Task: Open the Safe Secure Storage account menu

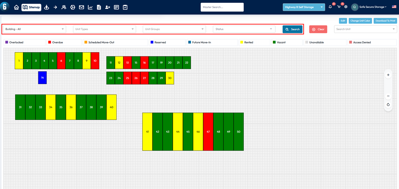Action: 370,7
